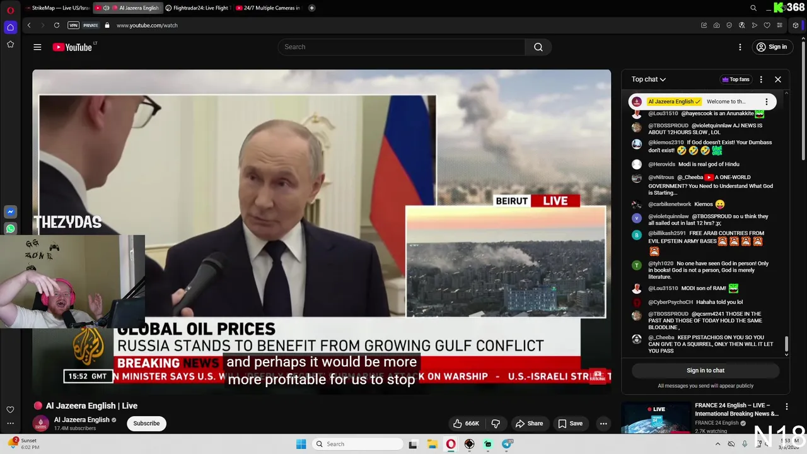Open Opera easy setup sliders icon
Screen dimensions: 807x454
click(x=779, y=25)
